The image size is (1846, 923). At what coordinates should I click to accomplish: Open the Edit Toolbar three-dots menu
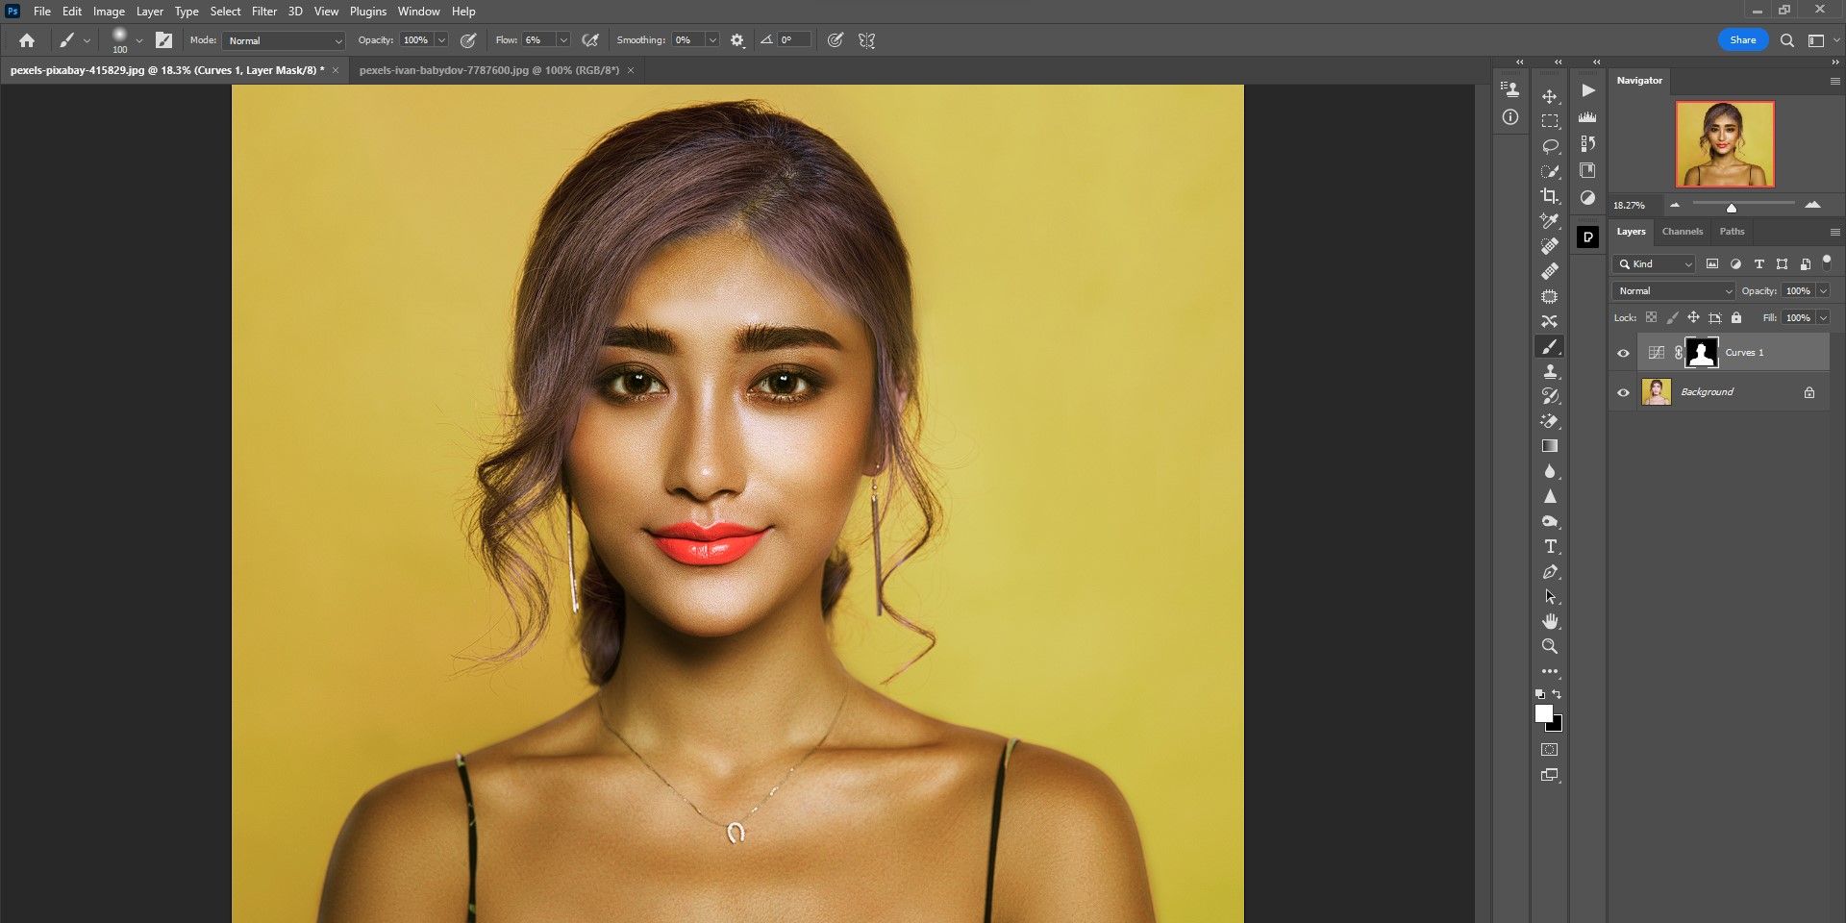1550,671
